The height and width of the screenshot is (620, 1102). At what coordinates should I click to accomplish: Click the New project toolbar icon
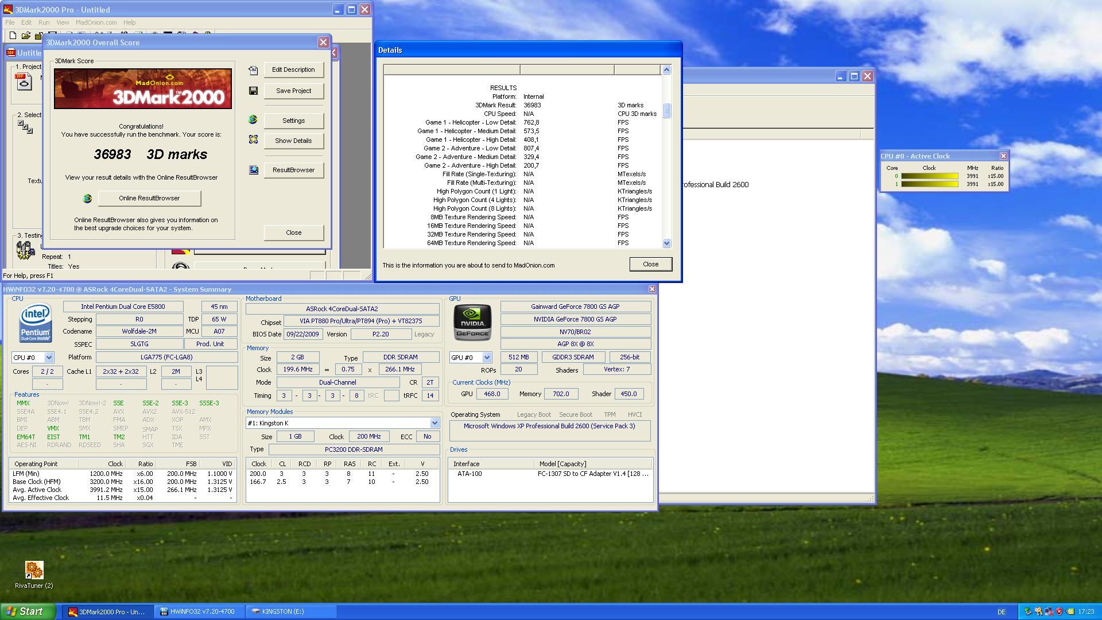pyautogui.click(x=13, y=36)
